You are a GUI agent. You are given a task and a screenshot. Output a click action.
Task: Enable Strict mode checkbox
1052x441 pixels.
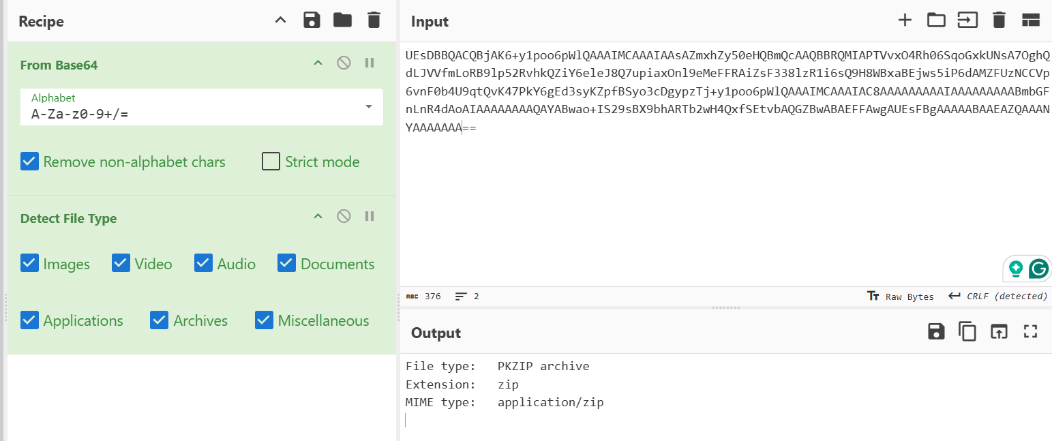point(271,162)
